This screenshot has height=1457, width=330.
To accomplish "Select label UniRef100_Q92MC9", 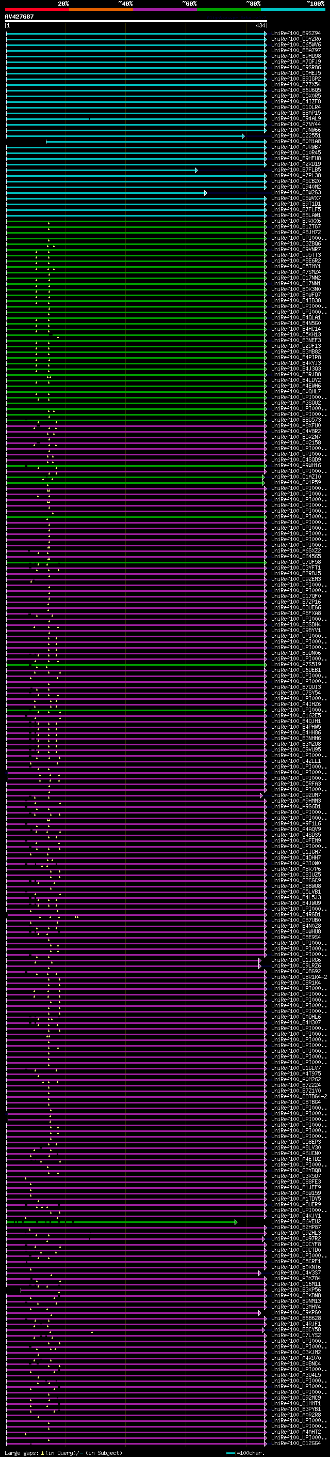I will pyautogui.click(x=295, y=1398).
